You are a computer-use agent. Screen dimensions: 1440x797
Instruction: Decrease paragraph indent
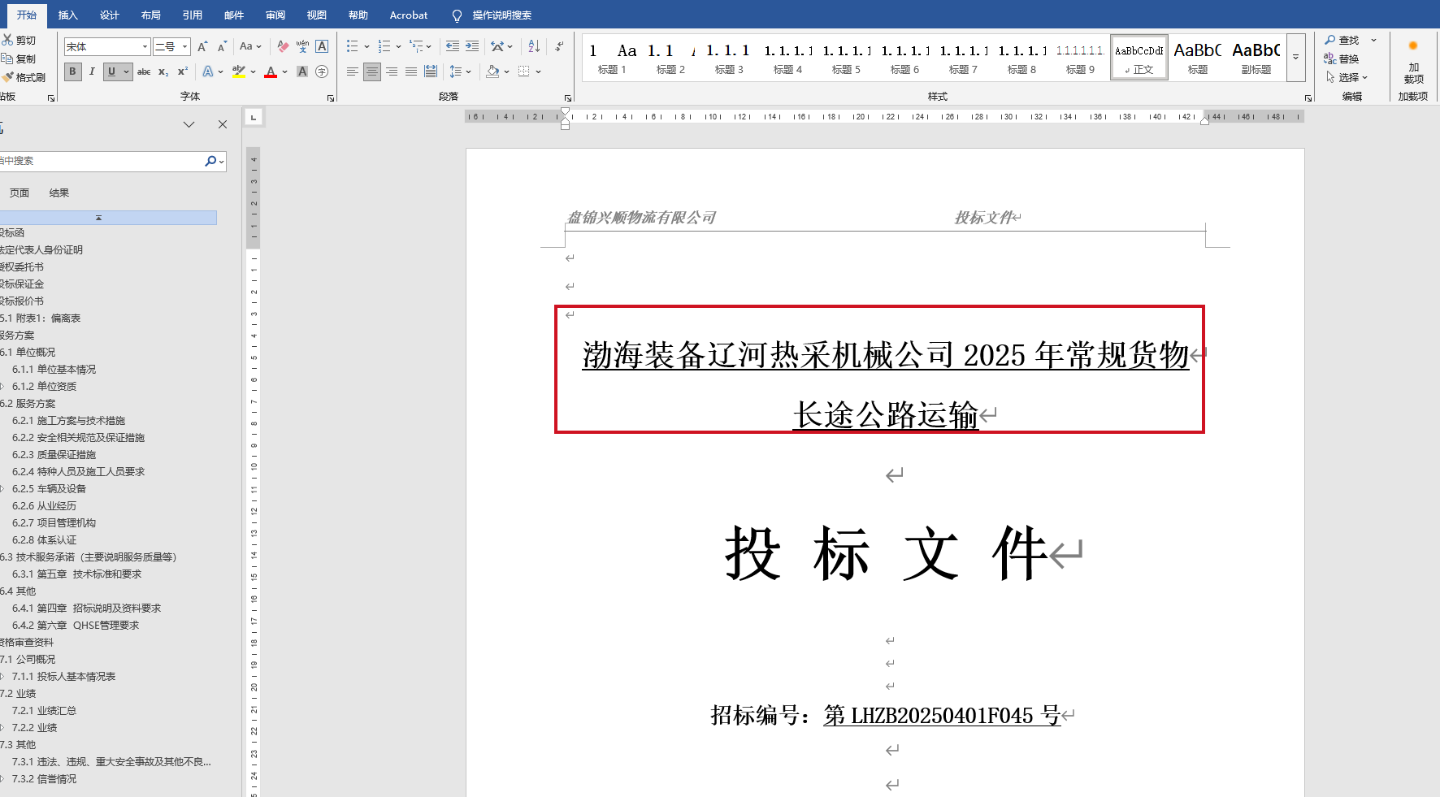pyautogui.click(x=453, y=46)
